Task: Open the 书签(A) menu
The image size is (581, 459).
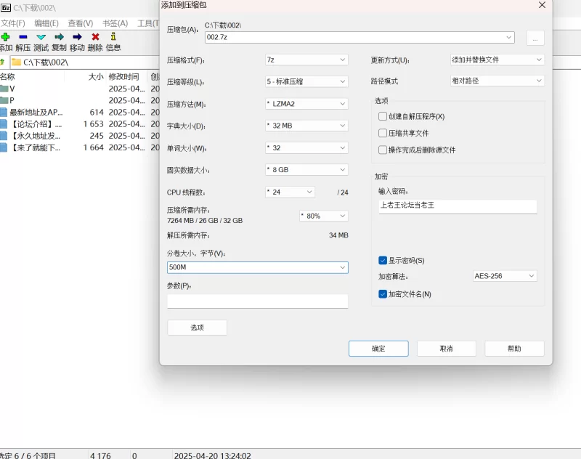Action: point(115,23)
